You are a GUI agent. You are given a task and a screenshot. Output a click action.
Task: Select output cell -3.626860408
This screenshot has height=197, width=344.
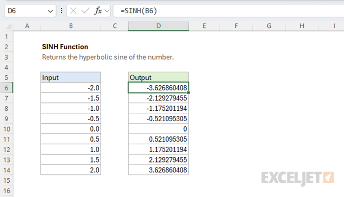click(158, 88)
